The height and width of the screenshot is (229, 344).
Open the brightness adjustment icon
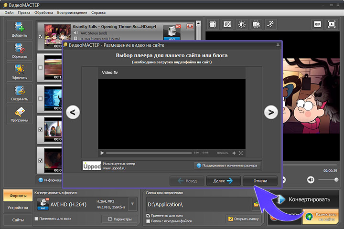click(242, 24)
